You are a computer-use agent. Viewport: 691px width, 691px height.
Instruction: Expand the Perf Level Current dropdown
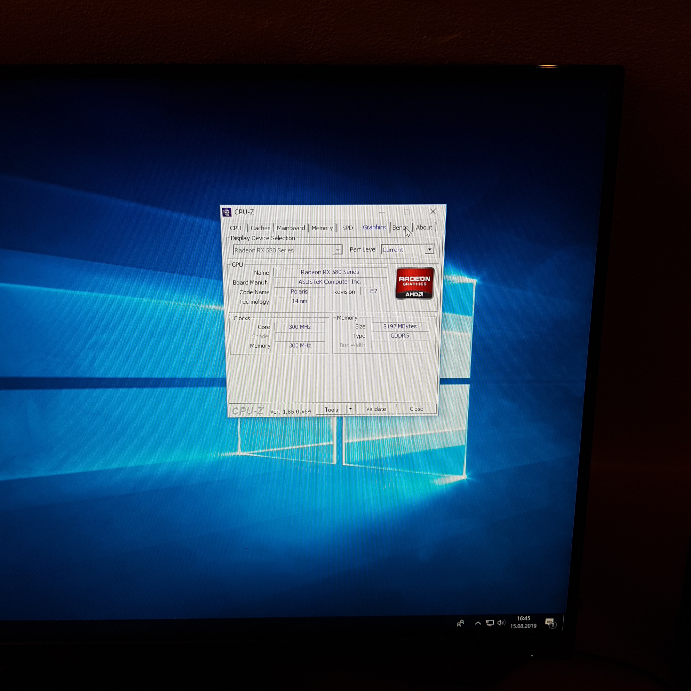pyautogui.click(x=429, y=249)
